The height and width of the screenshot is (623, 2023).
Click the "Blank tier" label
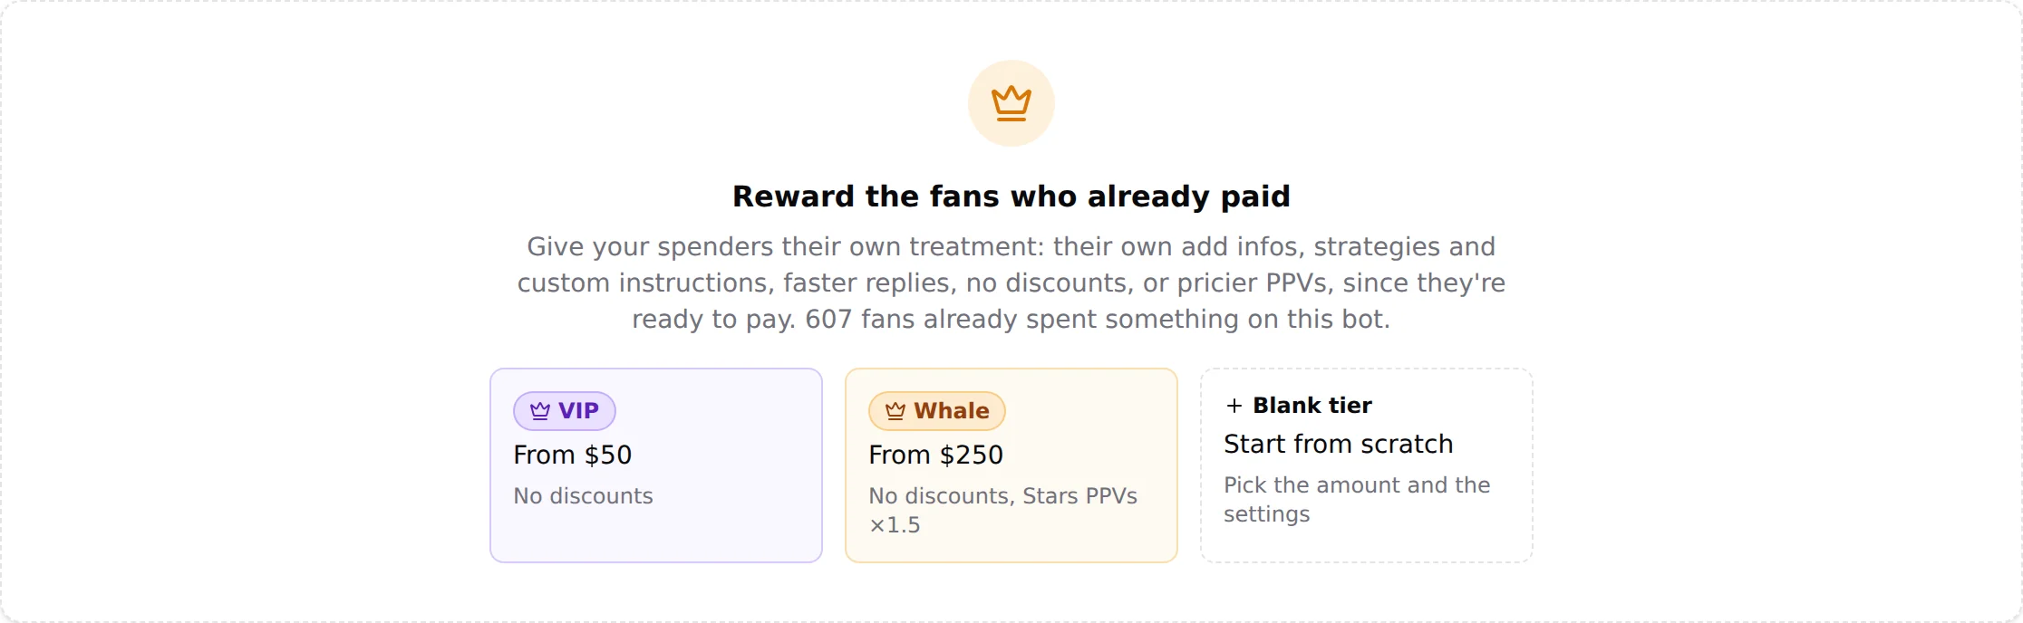pyautogui.click(x=1312, y=406)
